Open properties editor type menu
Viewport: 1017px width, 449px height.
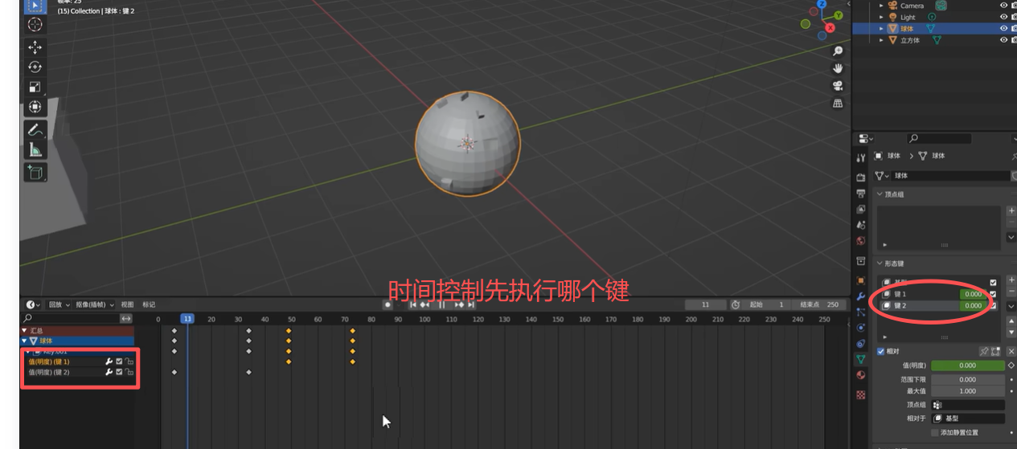point(864,138)
